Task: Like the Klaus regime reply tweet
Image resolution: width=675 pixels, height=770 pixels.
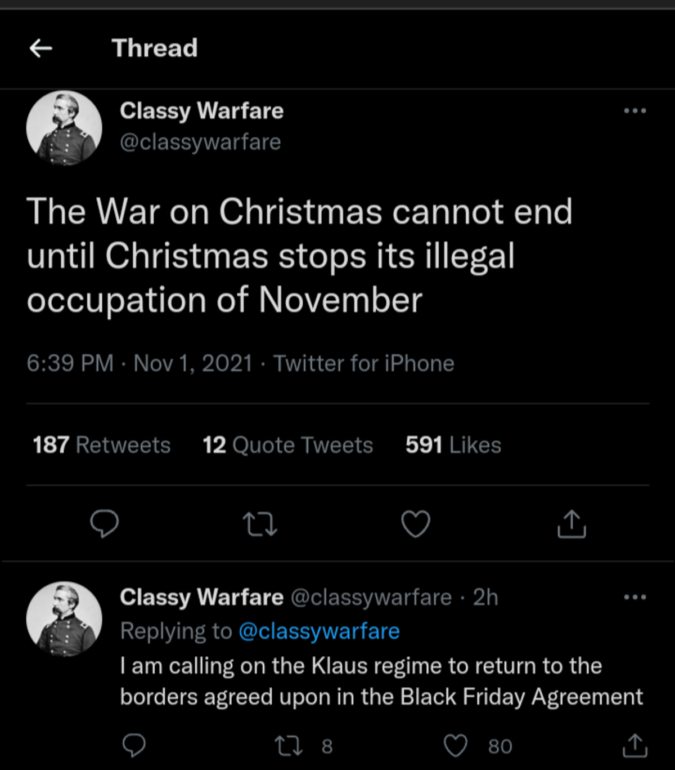Action: (x=456, y=746)
